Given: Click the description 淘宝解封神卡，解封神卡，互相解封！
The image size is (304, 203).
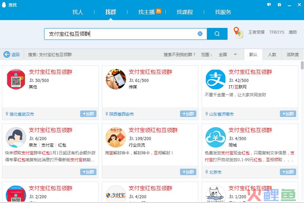Looking at the screenshot, I should tap(139, 153).
